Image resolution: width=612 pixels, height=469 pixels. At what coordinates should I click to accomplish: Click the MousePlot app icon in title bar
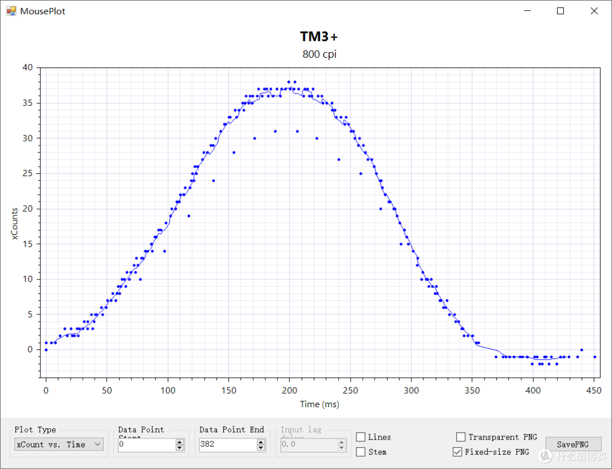[11, 11]
